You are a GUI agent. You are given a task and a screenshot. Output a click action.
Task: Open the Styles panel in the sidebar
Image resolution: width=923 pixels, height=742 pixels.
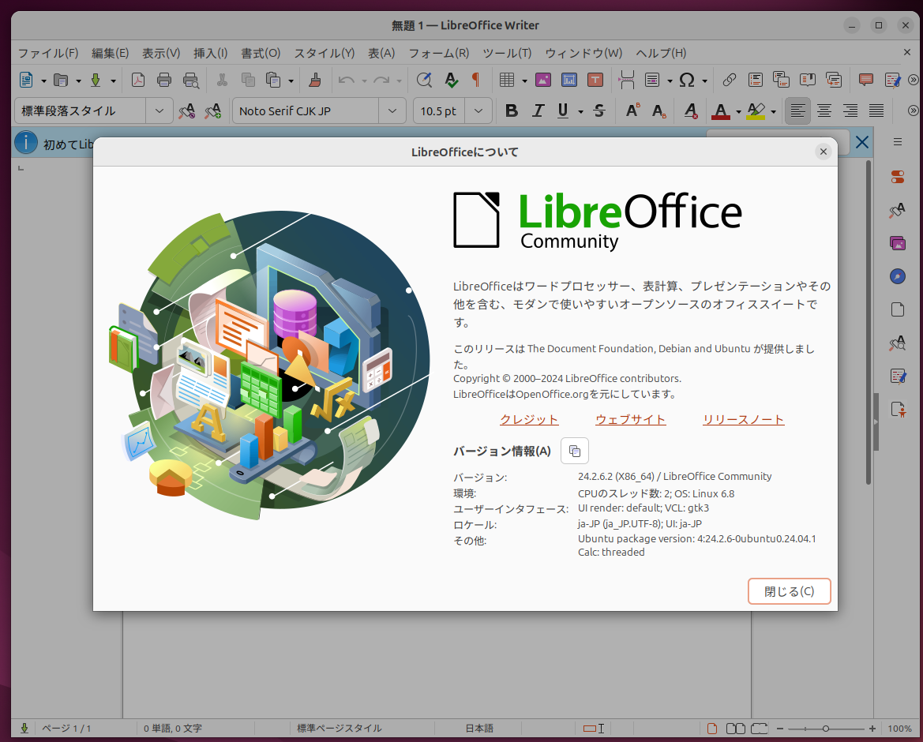click(898, 211)
